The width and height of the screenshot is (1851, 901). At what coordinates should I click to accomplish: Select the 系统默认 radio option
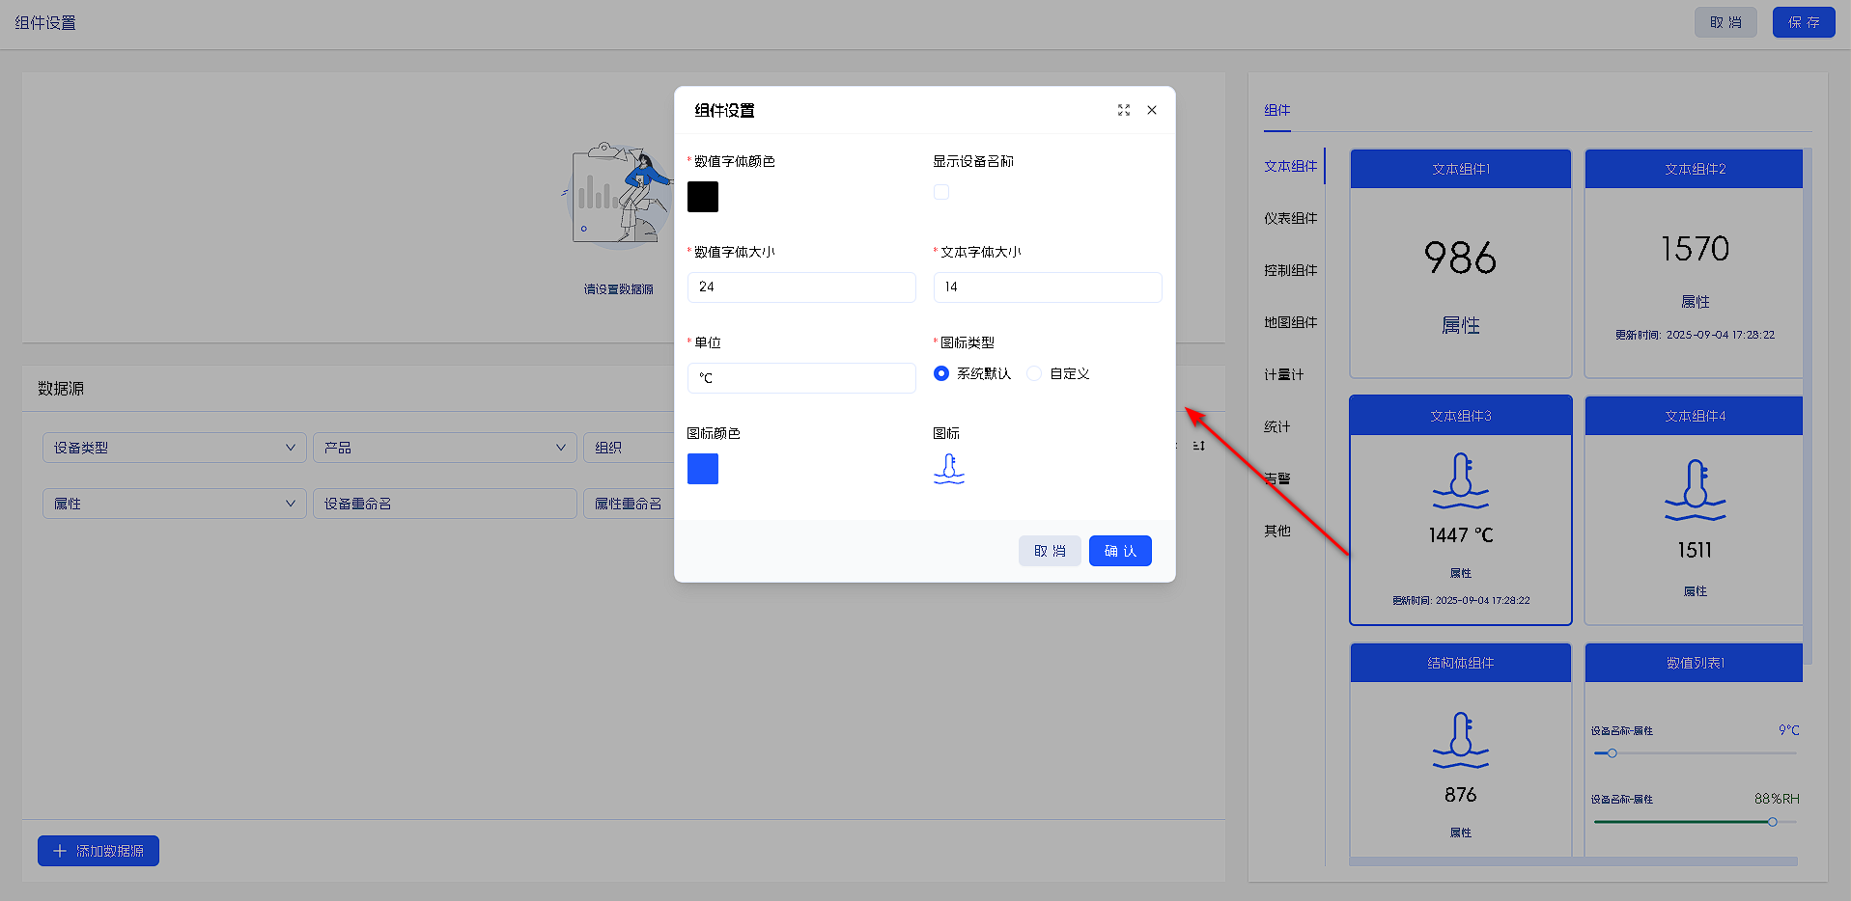coord(941,373)
